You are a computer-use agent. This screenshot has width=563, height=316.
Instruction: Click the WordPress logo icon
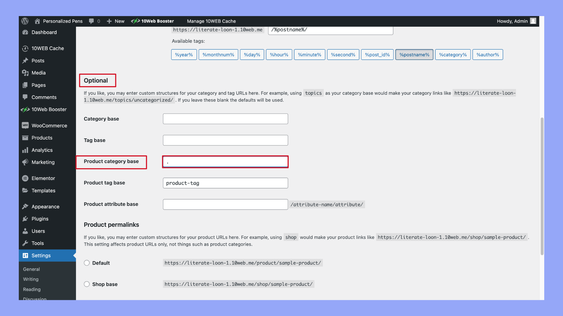coord(25,21)
